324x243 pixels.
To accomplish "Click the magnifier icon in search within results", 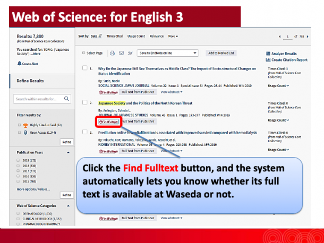I will pos(66,99).
